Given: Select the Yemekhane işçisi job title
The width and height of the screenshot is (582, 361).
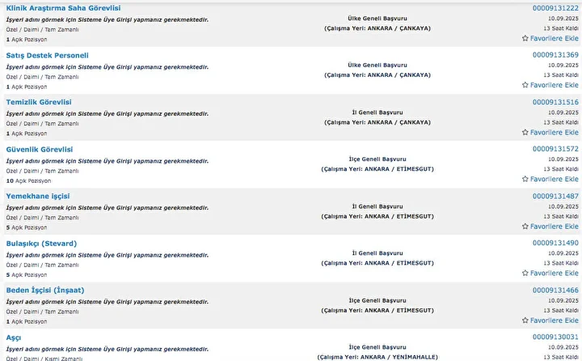Looking at the screenshot, I should [38, 197].
